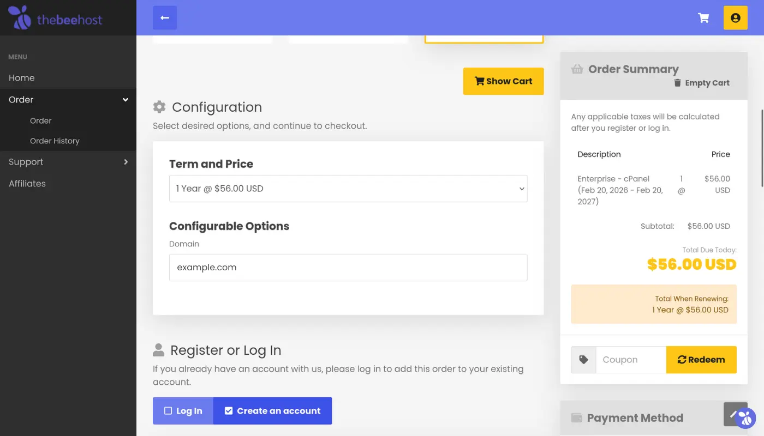Go to the Home menu item
The width and height of the screenshot is (764, 436).
click(22, 78)
